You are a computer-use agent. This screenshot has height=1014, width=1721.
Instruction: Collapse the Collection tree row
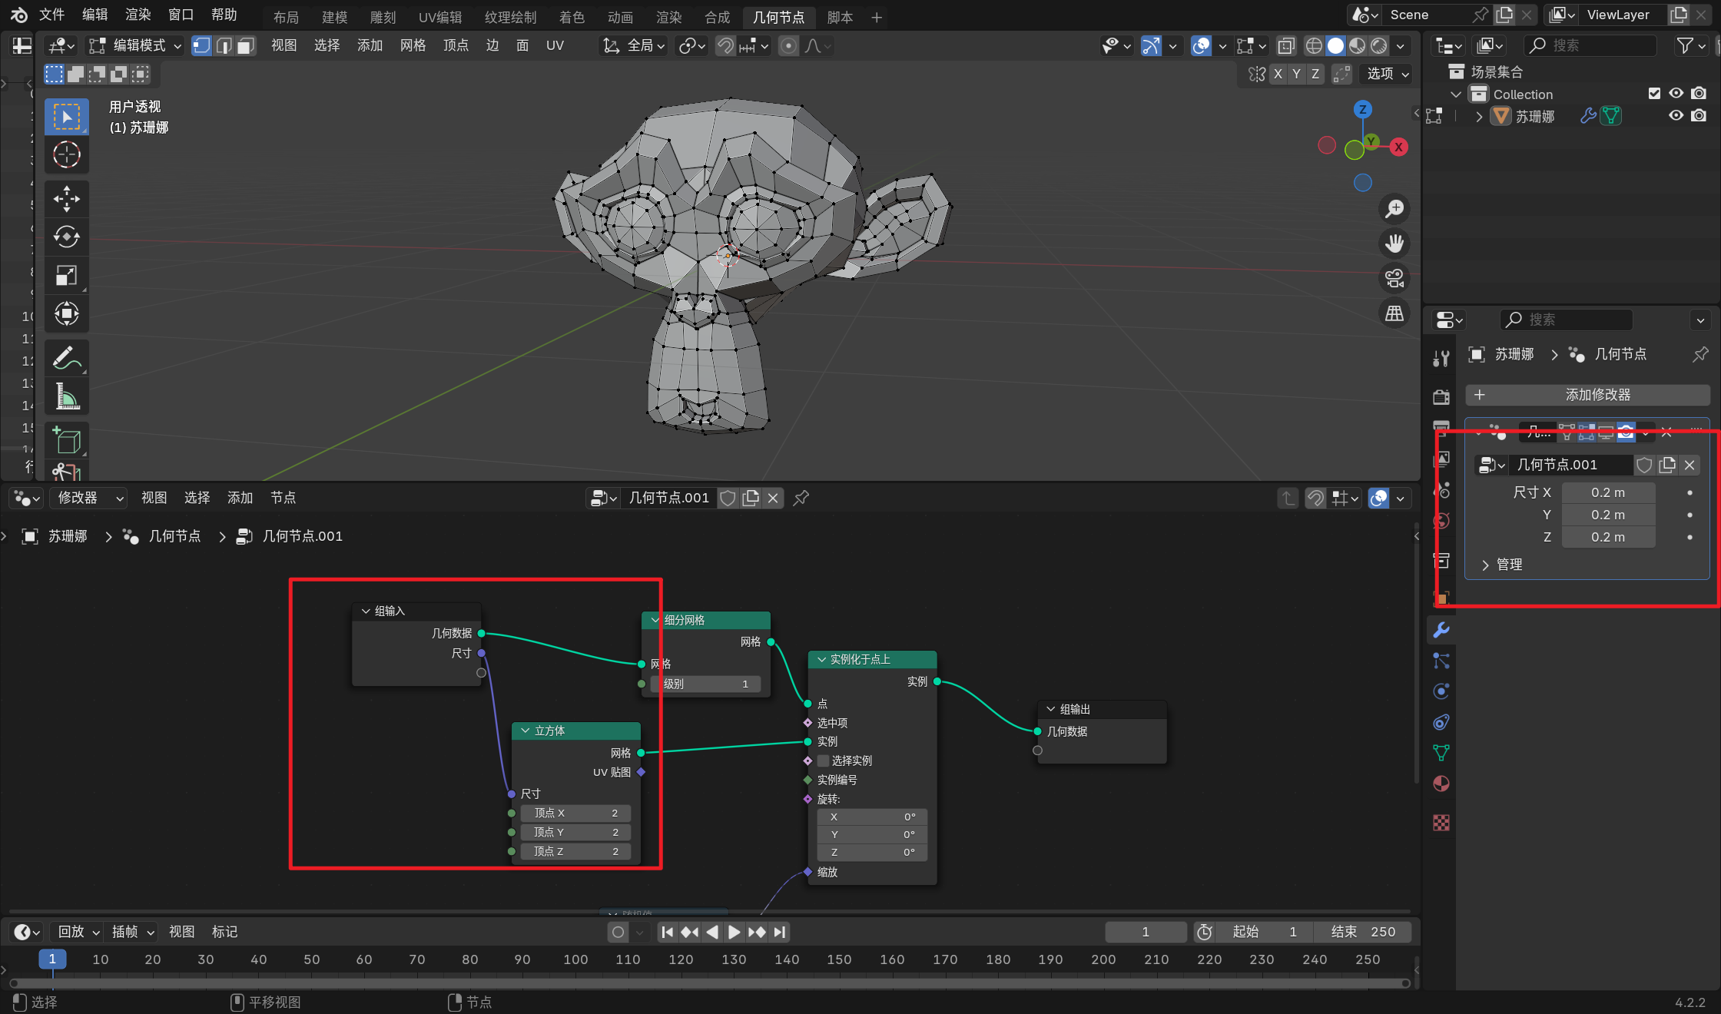1456,94
